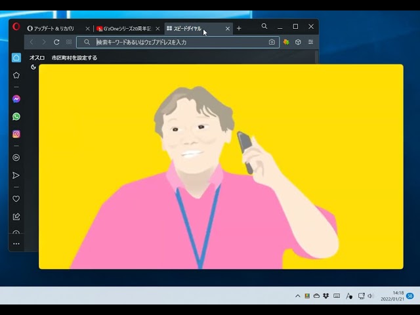Close the スピードダイヤル tab

tap(228, 29)
